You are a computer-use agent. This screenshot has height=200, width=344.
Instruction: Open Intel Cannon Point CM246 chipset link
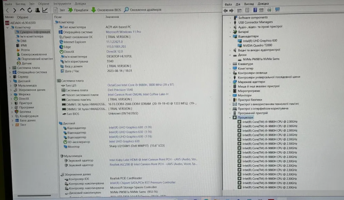click(x=138, y=94)
